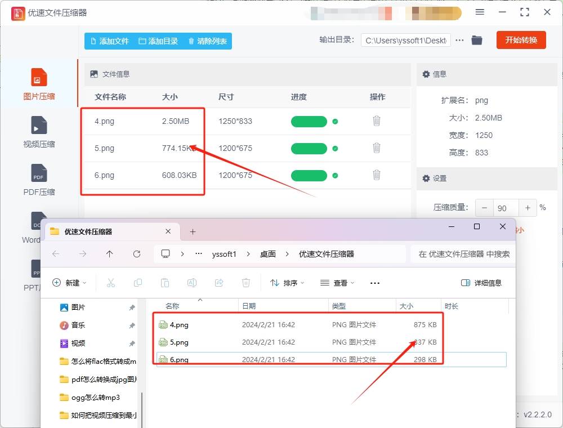Open the PDF压缩 tool

point(38,178)
